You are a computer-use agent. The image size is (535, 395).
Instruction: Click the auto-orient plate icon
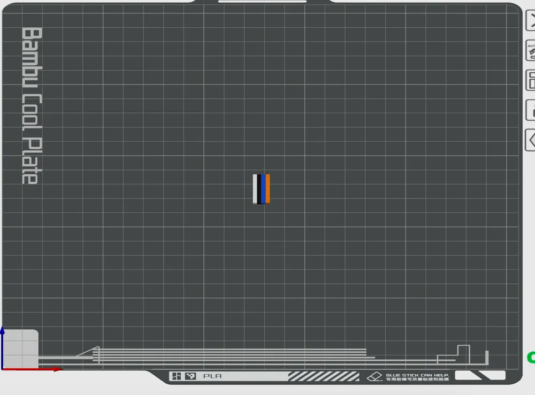(531, 51)
